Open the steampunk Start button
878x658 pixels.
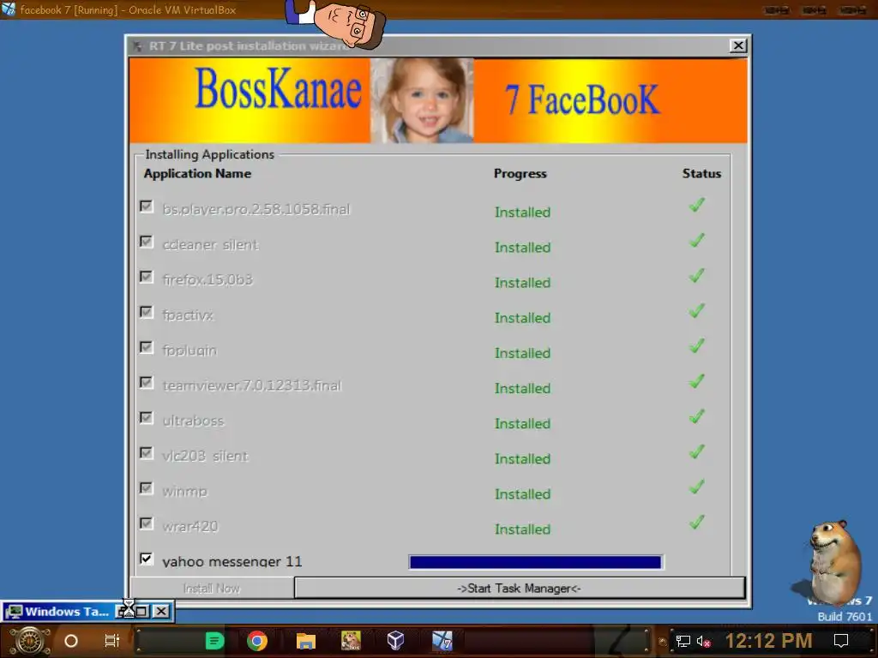click(x=29, y=641)
